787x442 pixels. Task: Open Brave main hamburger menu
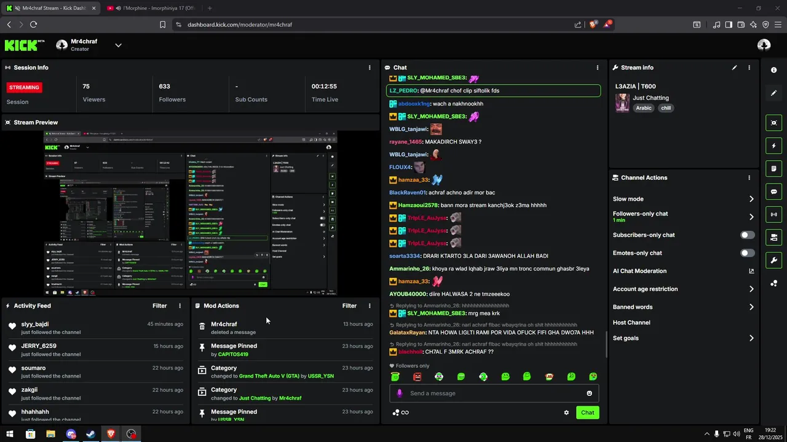tap(778, 25)
